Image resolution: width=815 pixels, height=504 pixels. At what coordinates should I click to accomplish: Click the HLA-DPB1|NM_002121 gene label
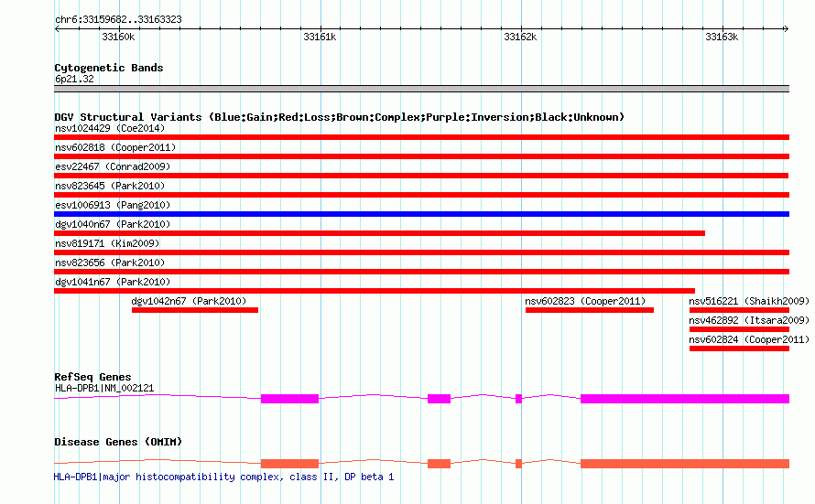[104, 388]
